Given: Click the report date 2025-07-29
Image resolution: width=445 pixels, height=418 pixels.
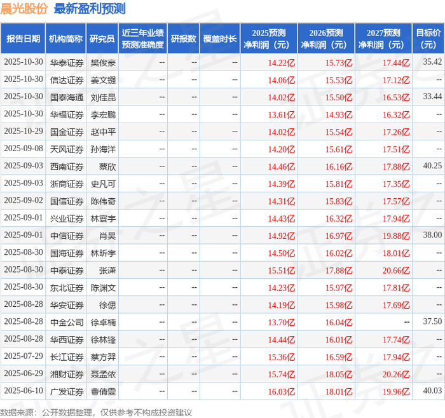Looking at the screenshot, I should [24, 356].
